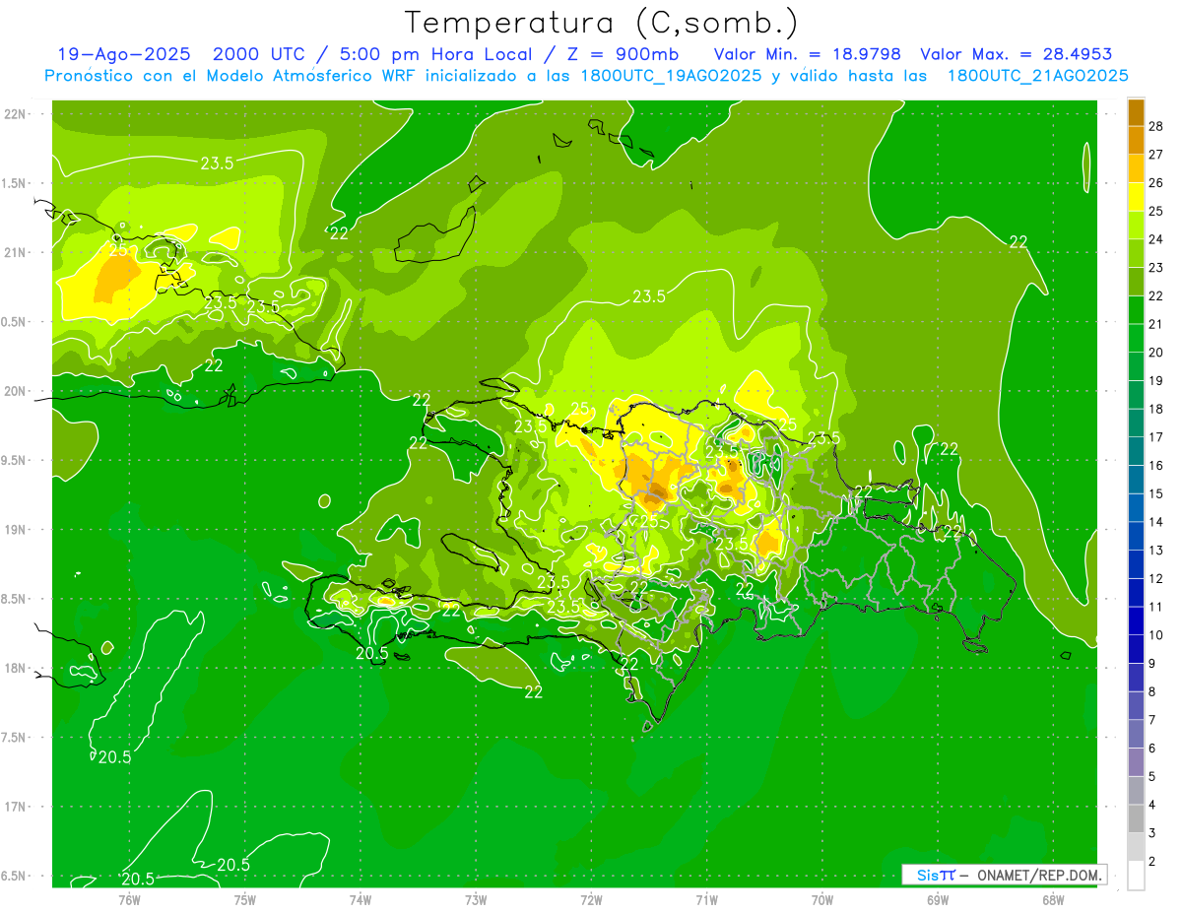Click 'Valor Min. = 18.9798' text
The width and height of the screenshot is (1182, 913).
[x=808, y=54]
